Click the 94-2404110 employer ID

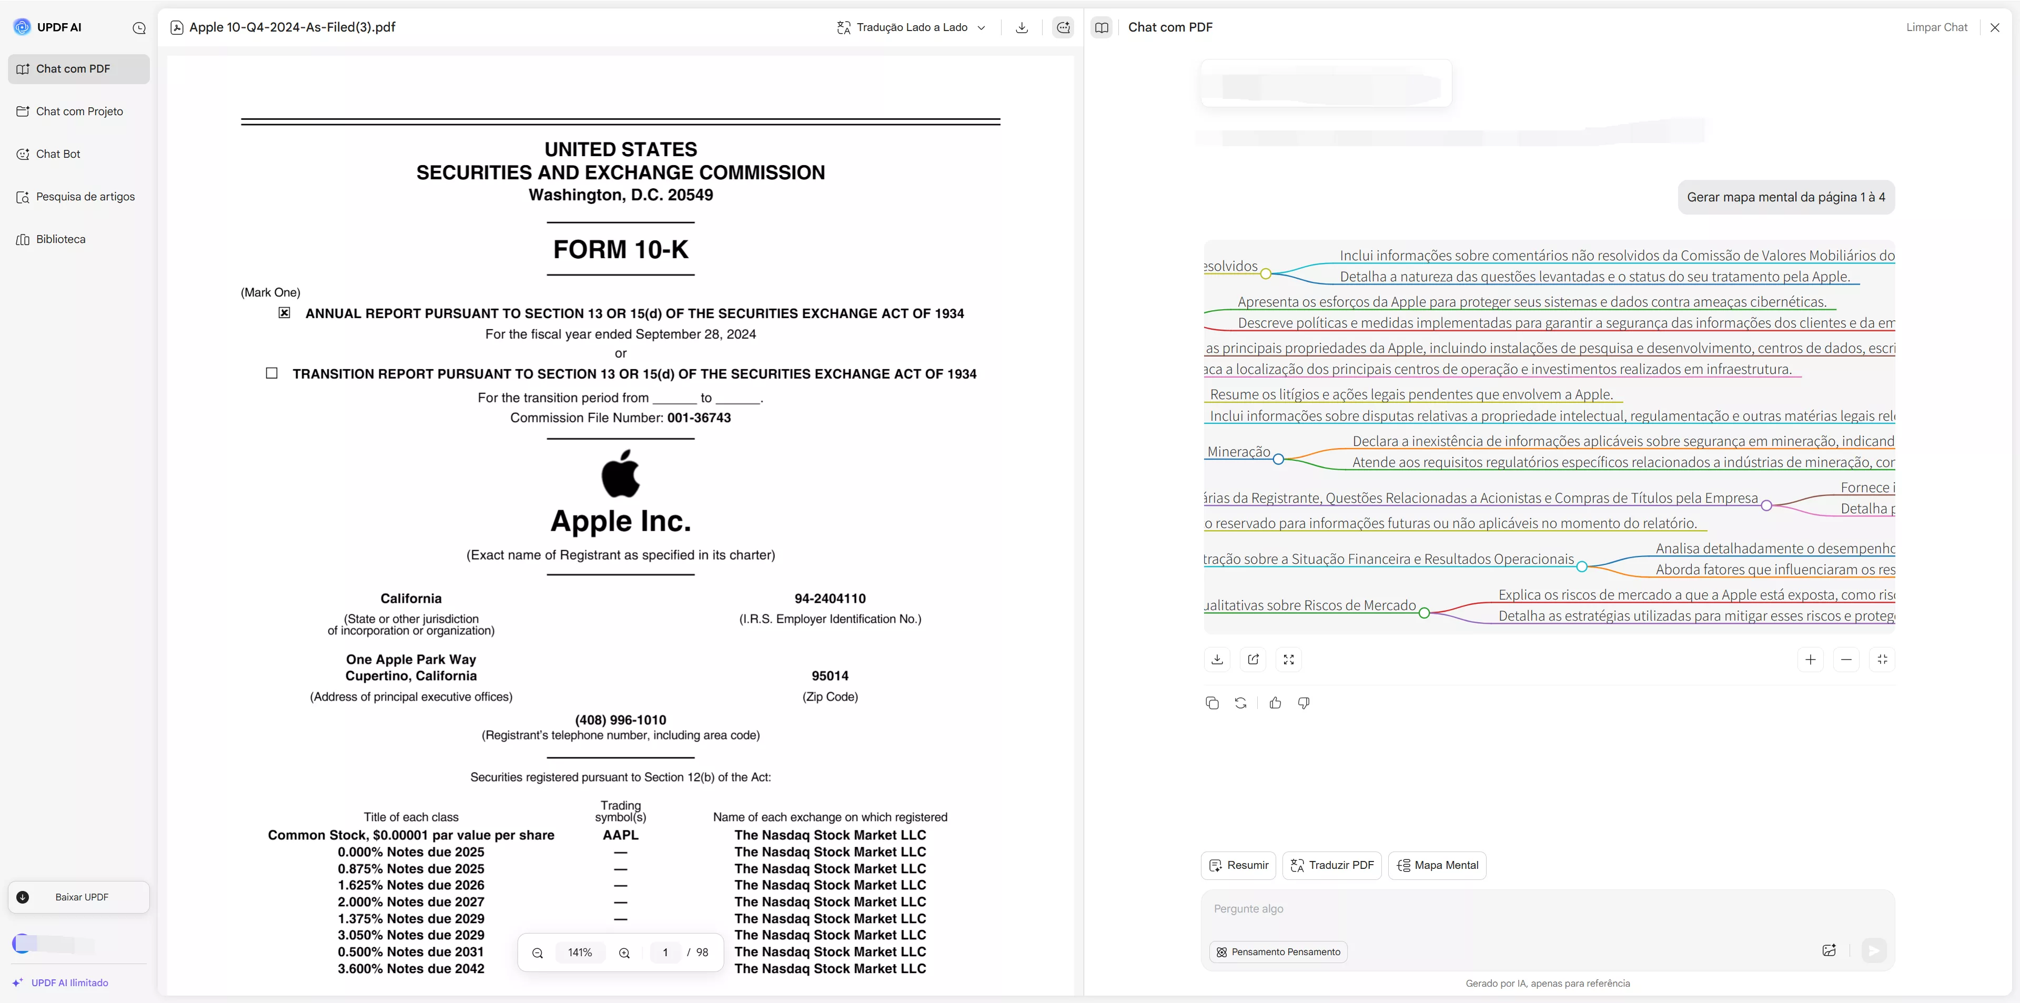830,599
